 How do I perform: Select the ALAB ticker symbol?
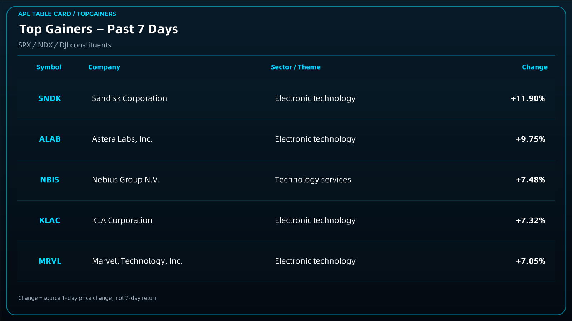coord(50,139)
